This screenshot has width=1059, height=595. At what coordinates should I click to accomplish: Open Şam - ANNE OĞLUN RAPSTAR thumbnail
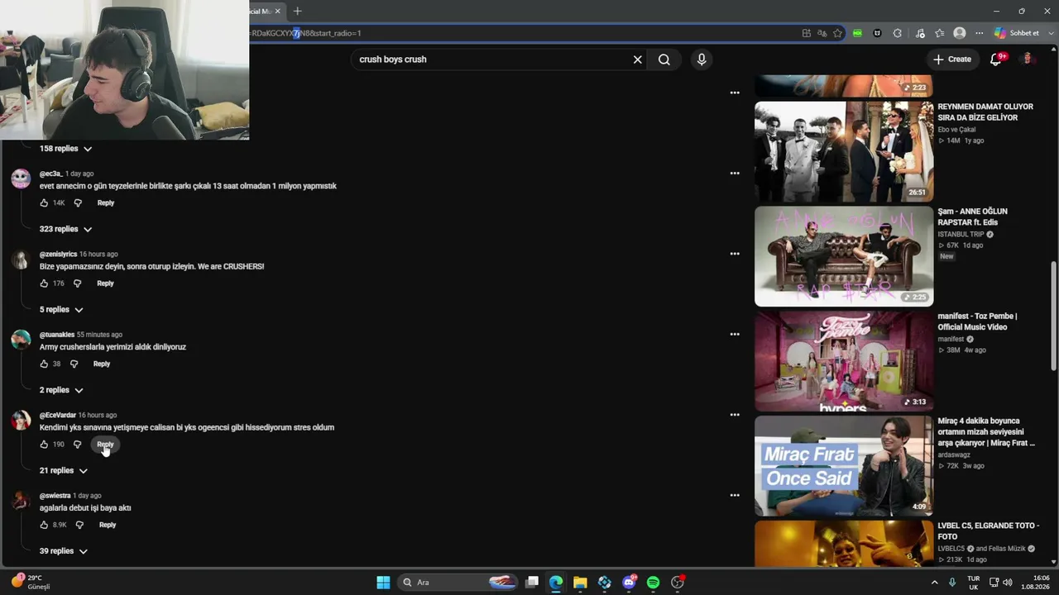click(x=844, y=256)
